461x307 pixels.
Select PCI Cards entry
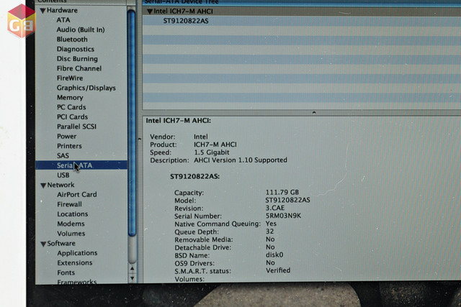(x=72, y=116)
